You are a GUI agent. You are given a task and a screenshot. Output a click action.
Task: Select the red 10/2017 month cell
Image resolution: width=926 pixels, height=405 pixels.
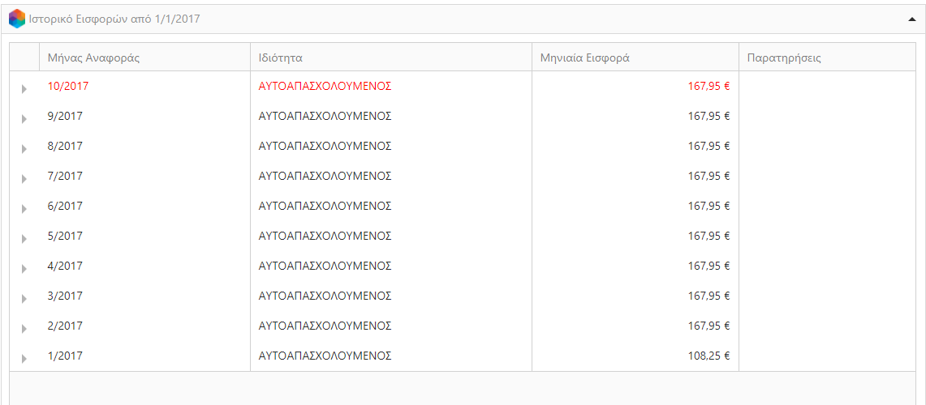pos(68,86)
